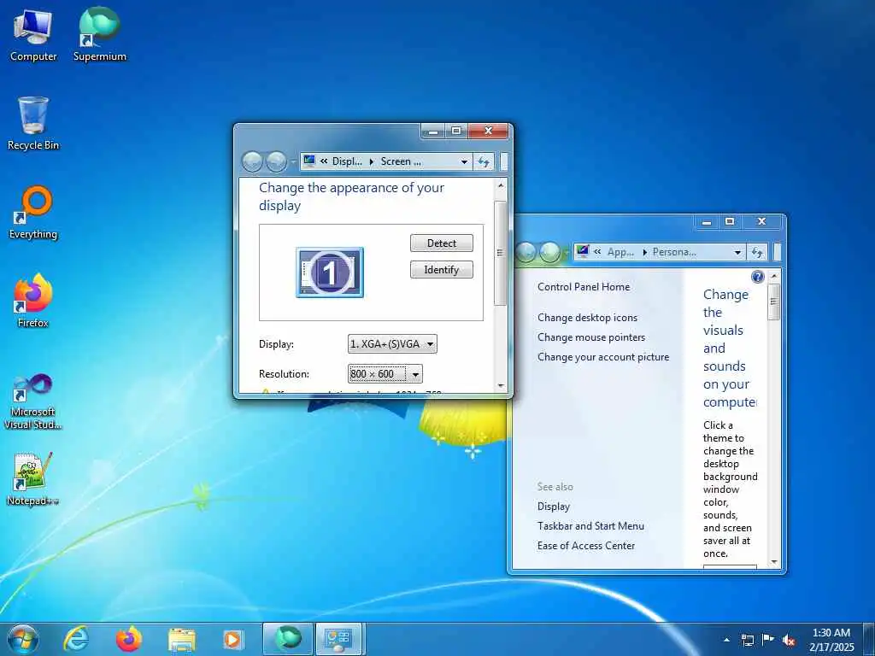Go back in Personalization window
This screenshot has height=656, width=875.
click(x=526, y=252)
